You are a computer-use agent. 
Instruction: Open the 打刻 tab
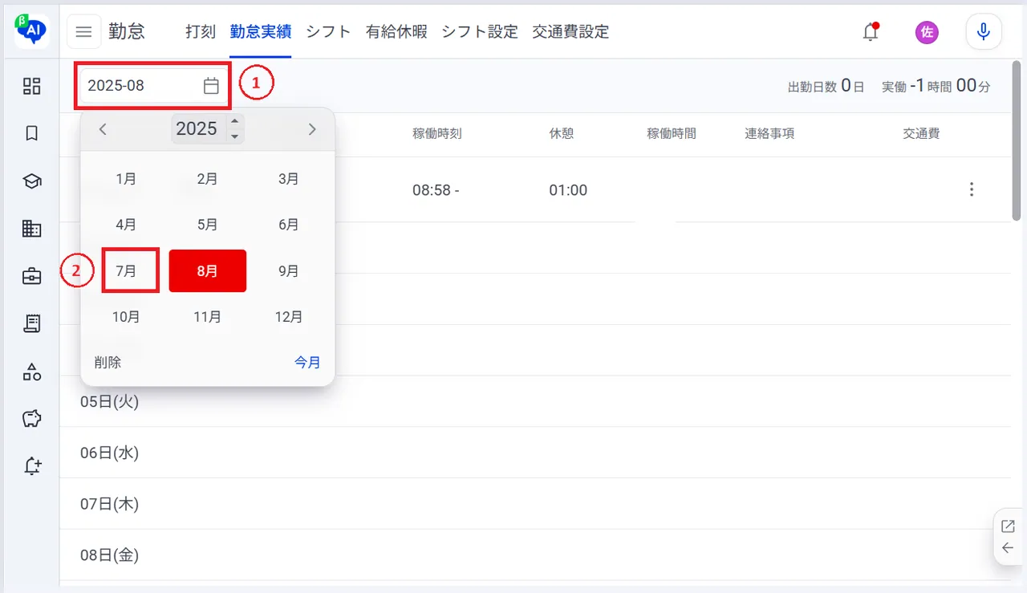coord(201,32)
